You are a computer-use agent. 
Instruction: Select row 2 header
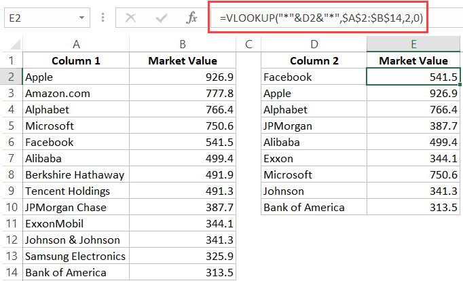(x=12, y=77)
